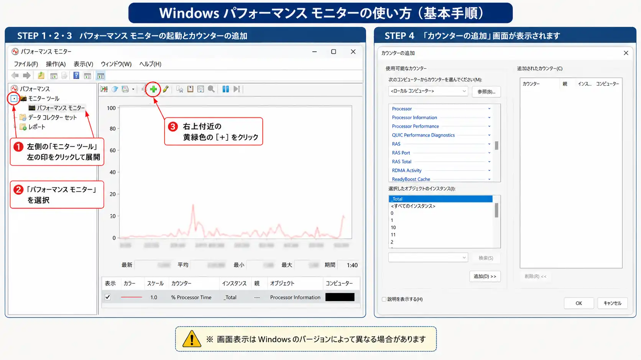Click the インスタンス column header in the legend table
The image size is (641, 360).
pyautogui.click(x=234, y=283)
